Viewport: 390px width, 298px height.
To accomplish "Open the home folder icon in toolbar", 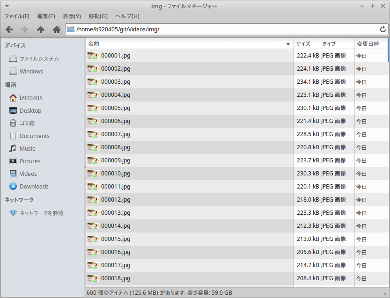I will coord(57,29).
